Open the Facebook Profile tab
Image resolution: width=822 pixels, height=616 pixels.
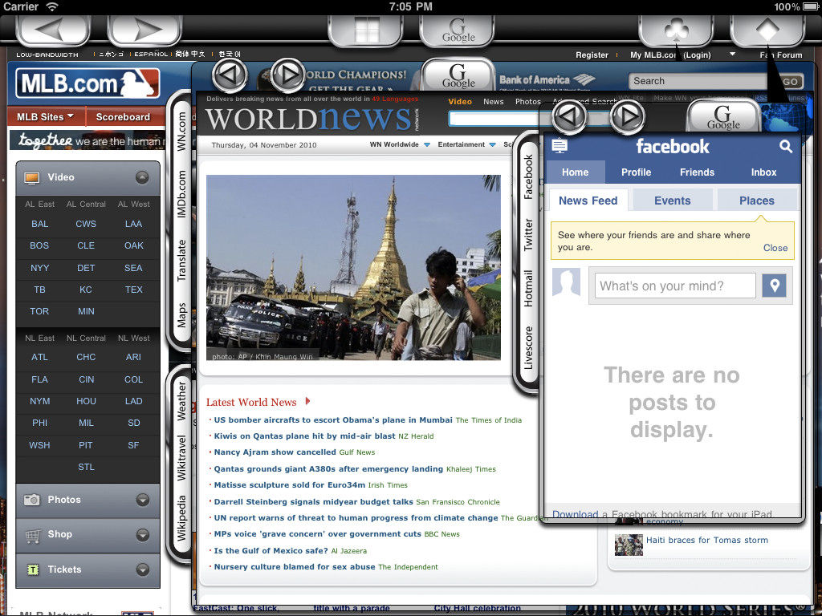[x=636, y=172]
